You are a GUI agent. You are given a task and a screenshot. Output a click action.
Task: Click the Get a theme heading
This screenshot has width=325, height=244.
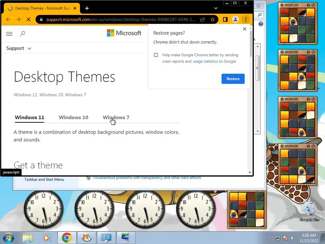point(38,165)
